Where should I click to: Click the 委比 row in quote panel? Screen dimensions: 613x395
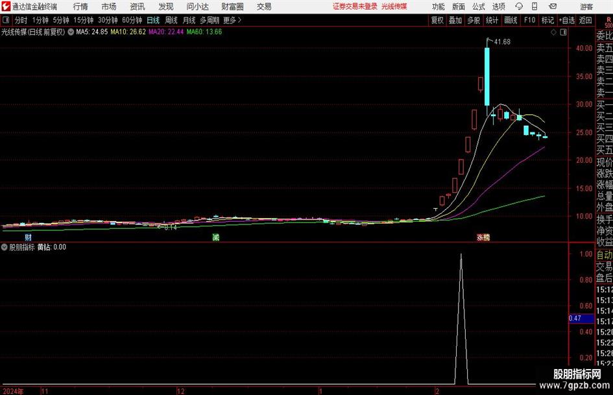click(x=604, y=36)
